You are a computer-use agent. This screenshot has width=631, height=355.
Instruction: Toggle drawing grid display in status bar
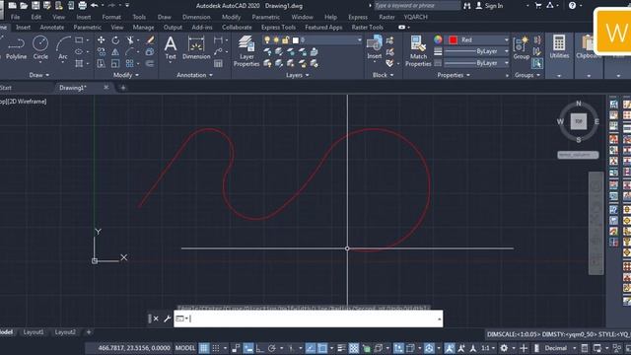tap(204, 348)
